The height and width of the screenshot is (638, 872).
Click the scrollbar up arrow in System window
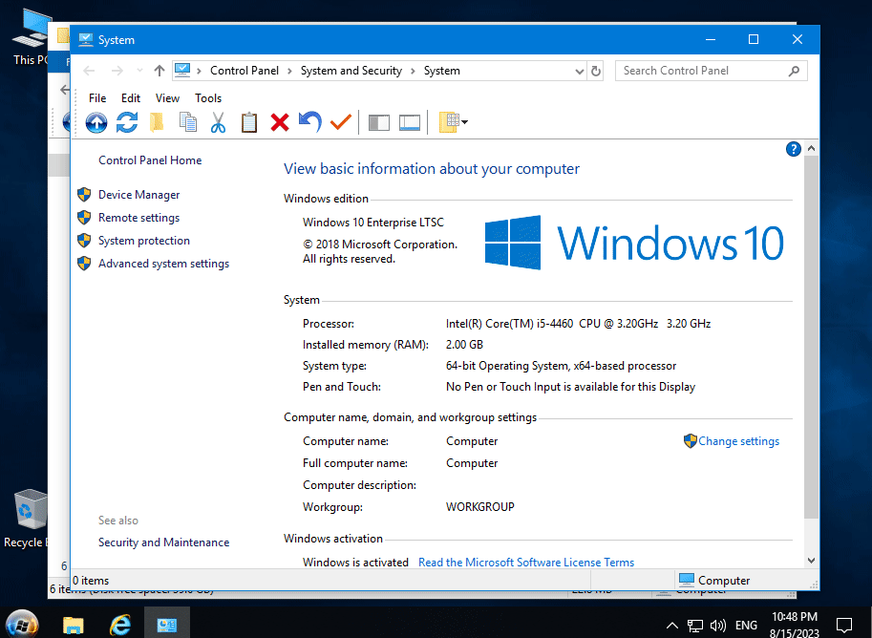coord(812,148)
